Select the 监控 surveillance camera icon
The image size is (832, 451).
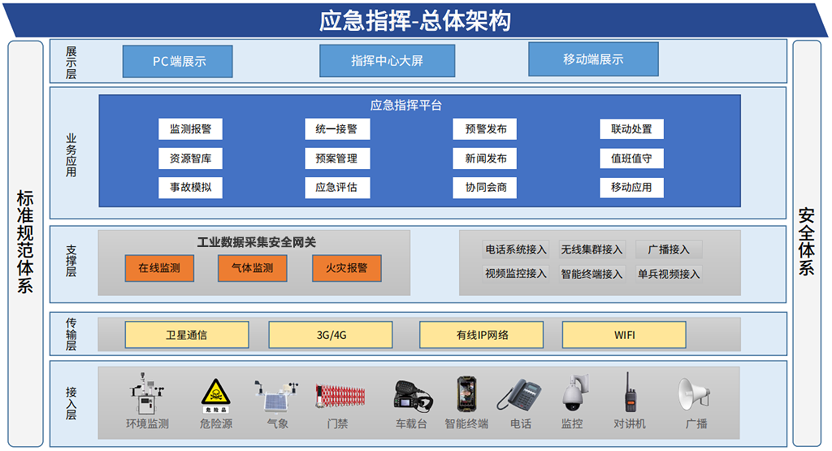coord(574,392)
